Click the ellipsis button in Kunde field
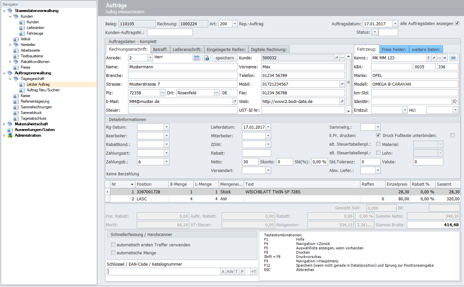This screenshot has height=287, width=464. (342, 58)
